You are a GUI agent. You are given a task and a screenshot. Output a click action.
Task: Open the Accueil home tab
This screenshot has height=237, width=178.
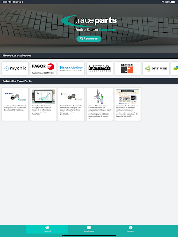47,229
